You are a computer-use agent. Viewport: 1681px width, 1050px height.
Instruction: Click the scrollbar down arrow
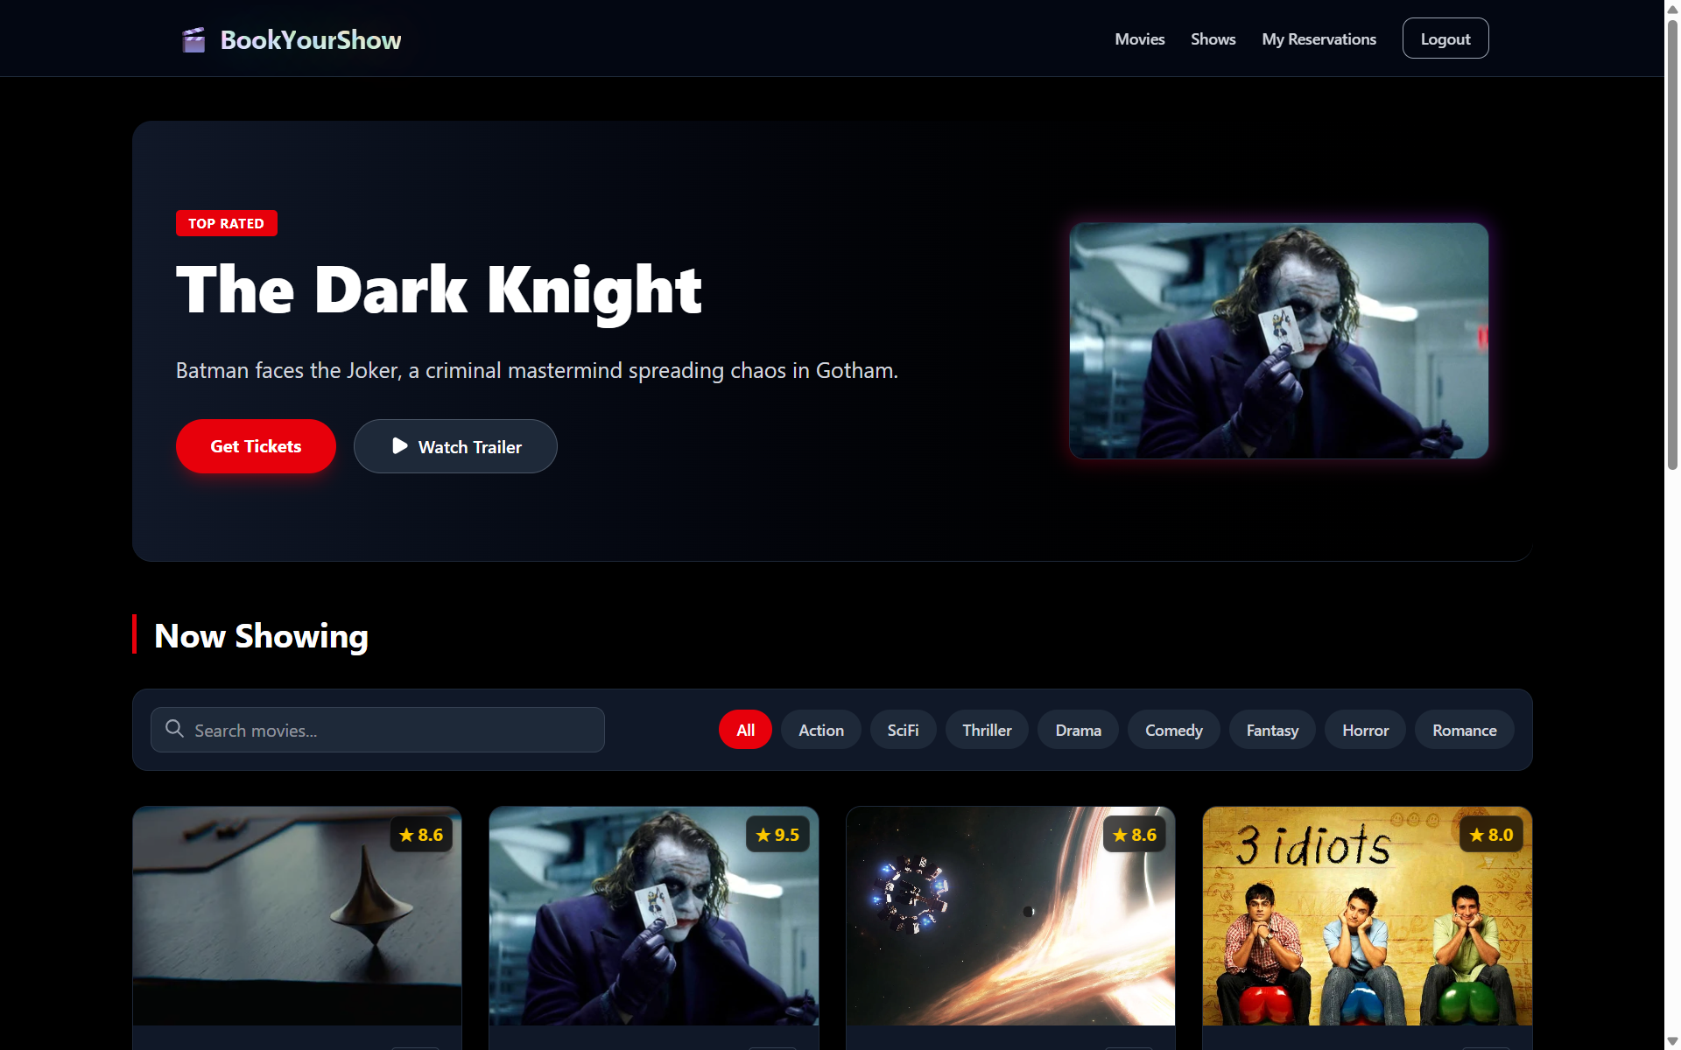coord(1672,1041)
